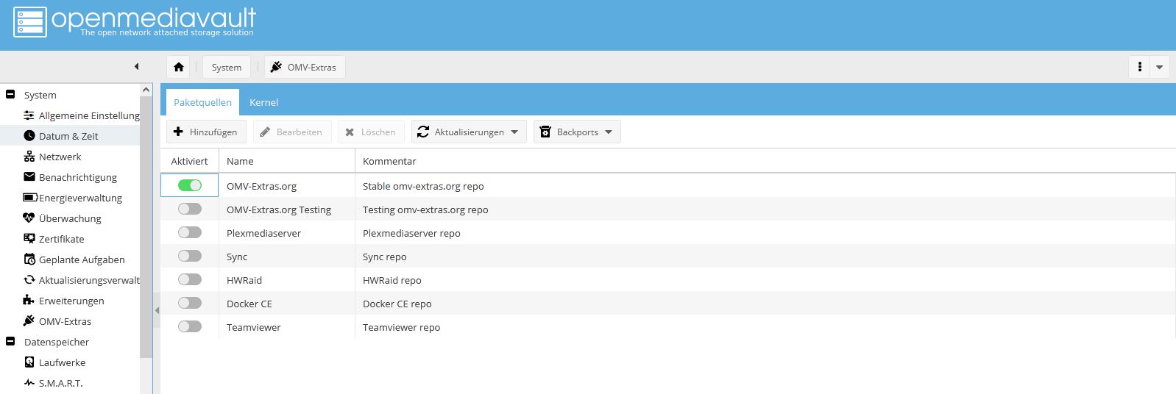Open the three-dot options menu icon
1176x394 pixels.
click(1140, 67)
